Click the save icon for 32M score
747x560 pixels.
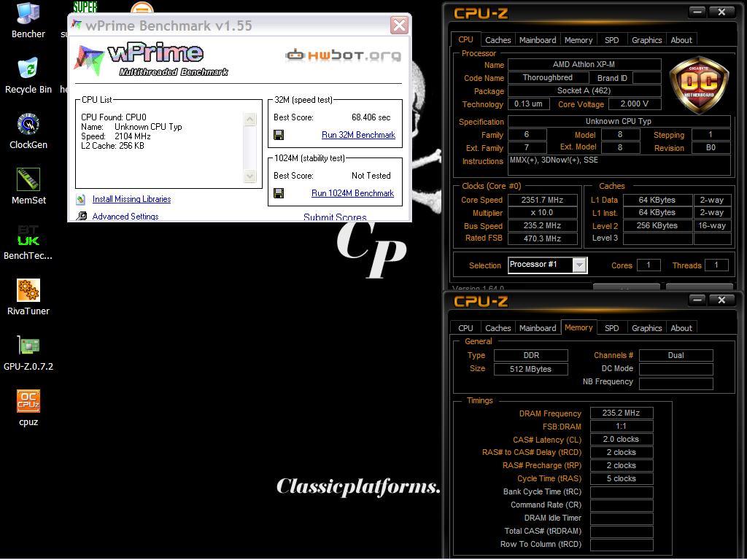[x=279, y=135]
